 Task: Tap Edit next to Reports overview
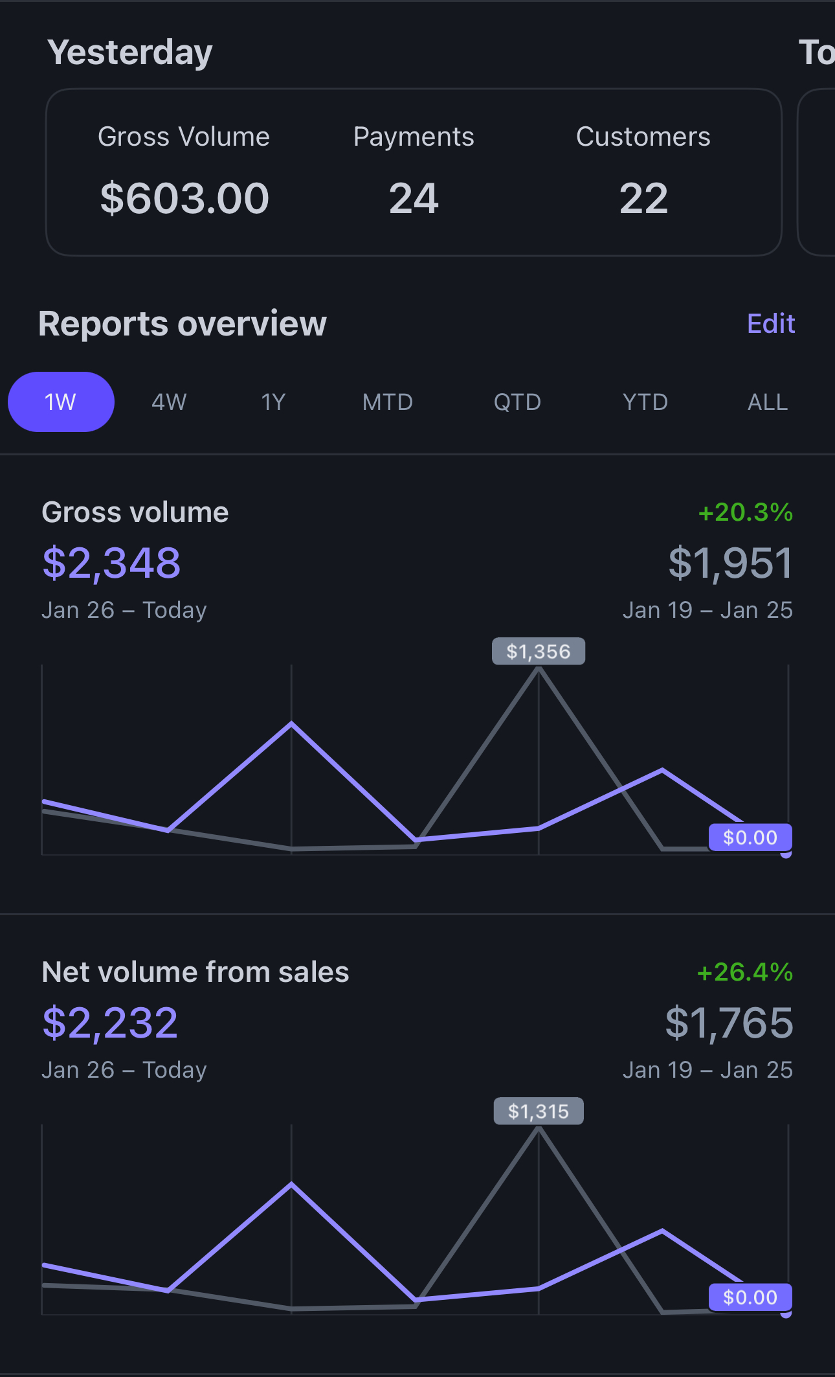pyautogui.click(x=771, y=323)
